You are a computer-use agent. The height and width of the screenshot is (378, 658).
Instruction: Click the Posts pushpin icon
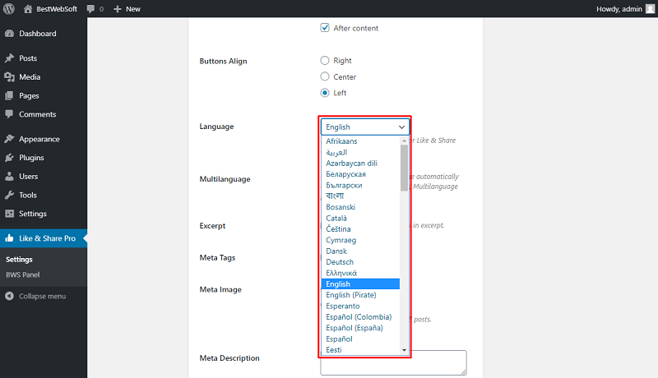point(9,58)
